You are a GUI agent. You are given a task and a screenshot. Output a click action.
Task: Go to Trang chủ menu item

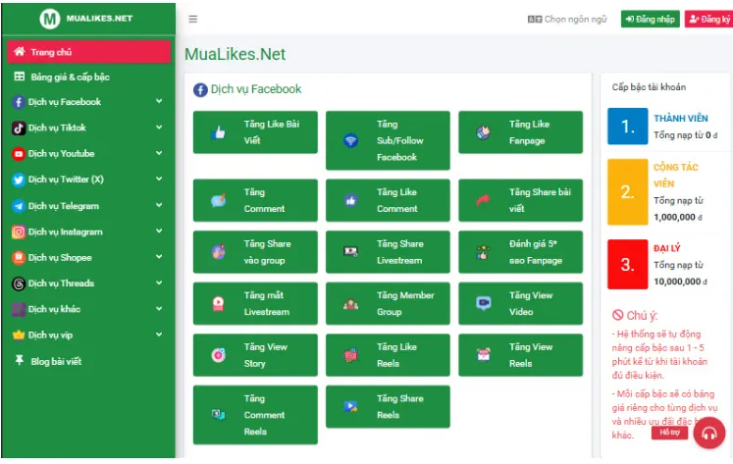89,51
